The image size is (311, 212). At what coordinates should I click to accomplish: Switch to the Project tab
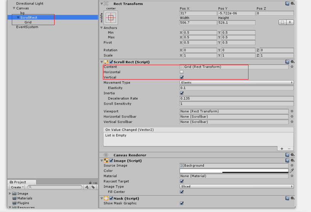pyautogui.click(x=22, y=182)
